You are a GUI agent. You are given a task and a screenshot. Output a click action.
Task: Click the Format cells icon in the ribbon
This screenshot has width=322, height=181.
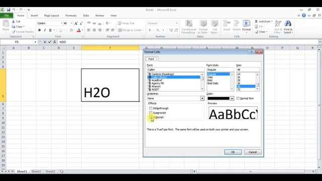click(247, 24)
